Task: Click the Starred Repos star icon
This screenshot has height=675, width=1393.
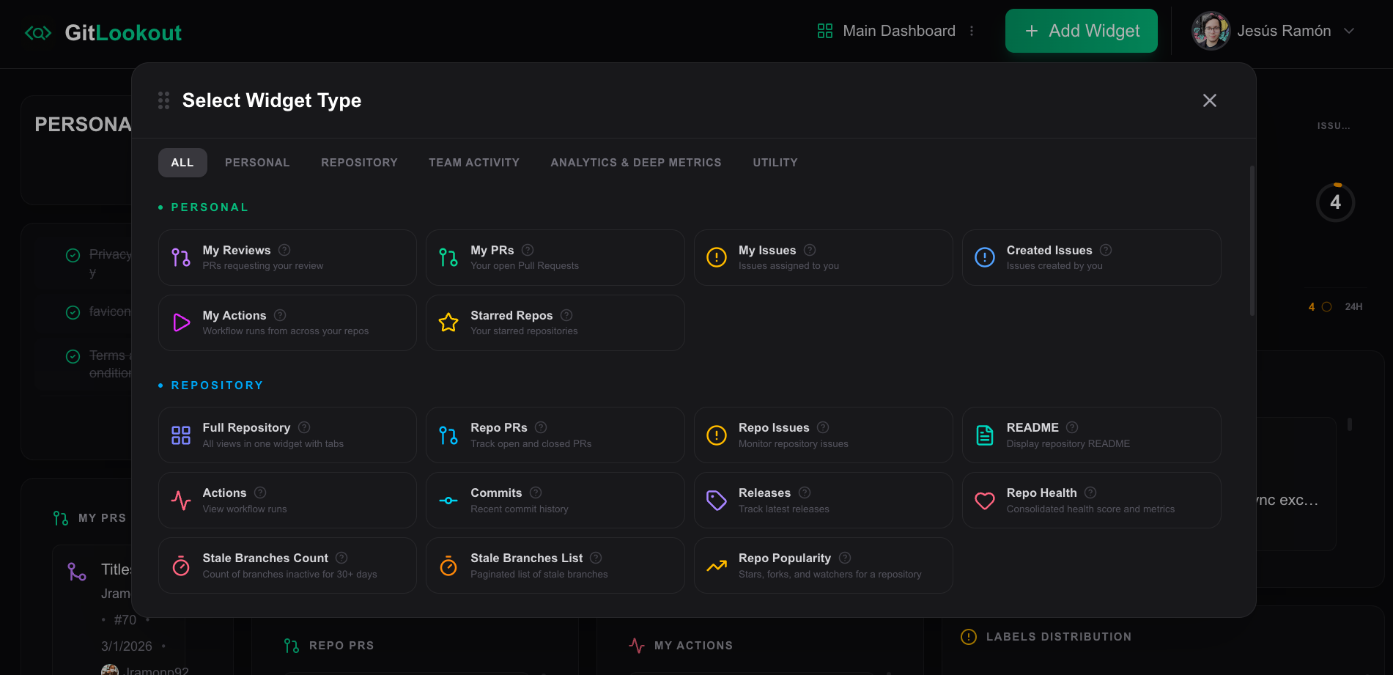Action: [x=448, y=322]
